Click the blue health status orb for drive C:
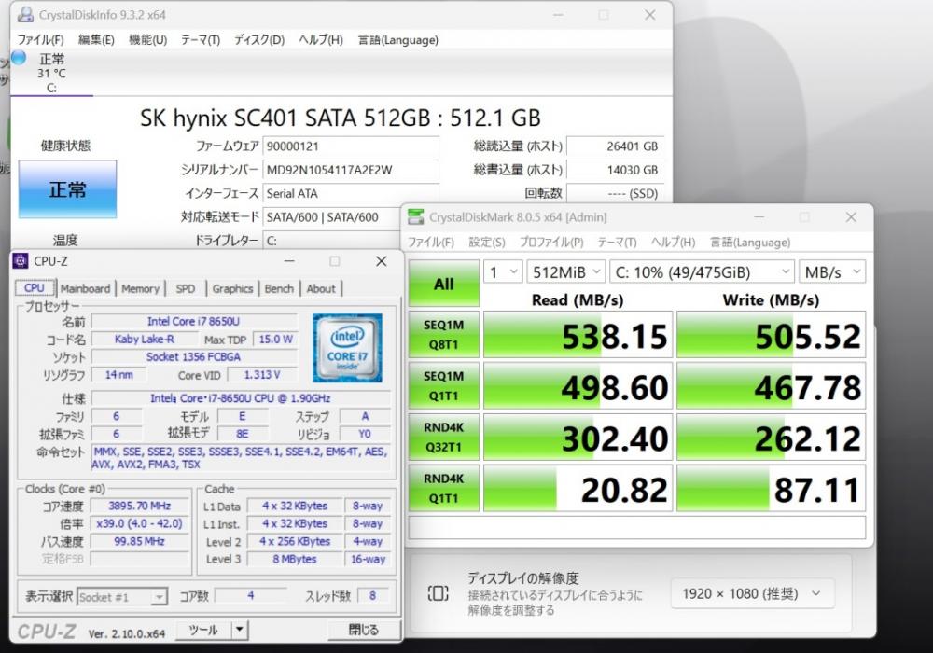Viewport: 933px width, 653px height. point(19,58)
